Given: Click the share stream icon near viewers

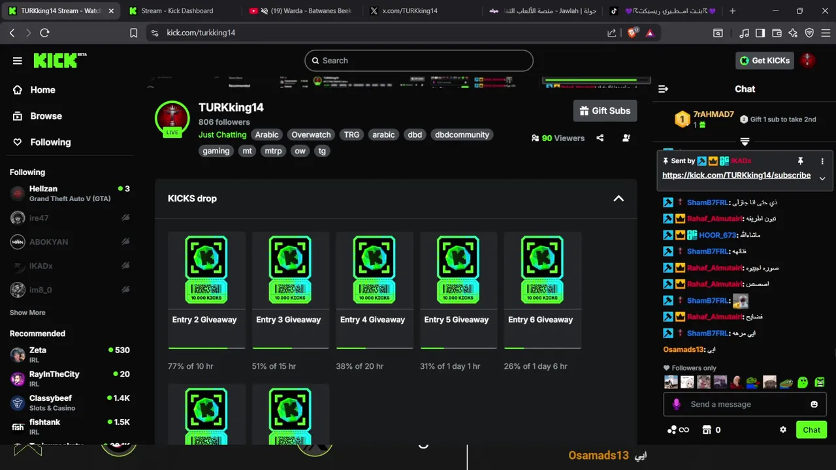Looking at the screenshot, I should click(x=600, y=138).
